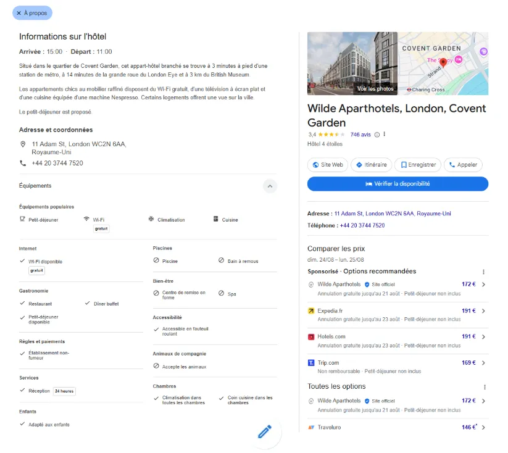Open the hotel photos thumbnail

(352, 64)
